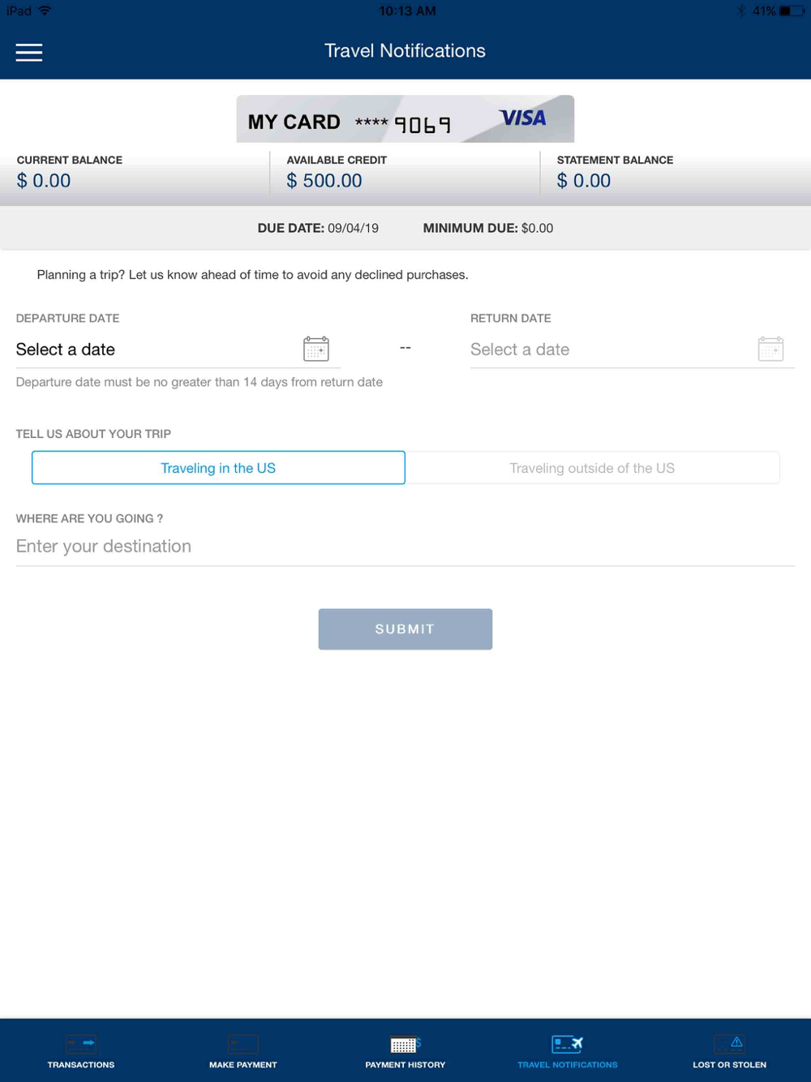Screen dimensions: 811x1082
Task: Open the return date calendar icon
Action: coord(770,349)
